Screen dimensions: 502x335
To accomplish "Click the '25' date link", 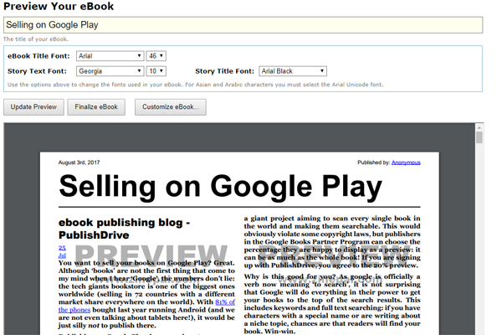I will click(62, 248).
